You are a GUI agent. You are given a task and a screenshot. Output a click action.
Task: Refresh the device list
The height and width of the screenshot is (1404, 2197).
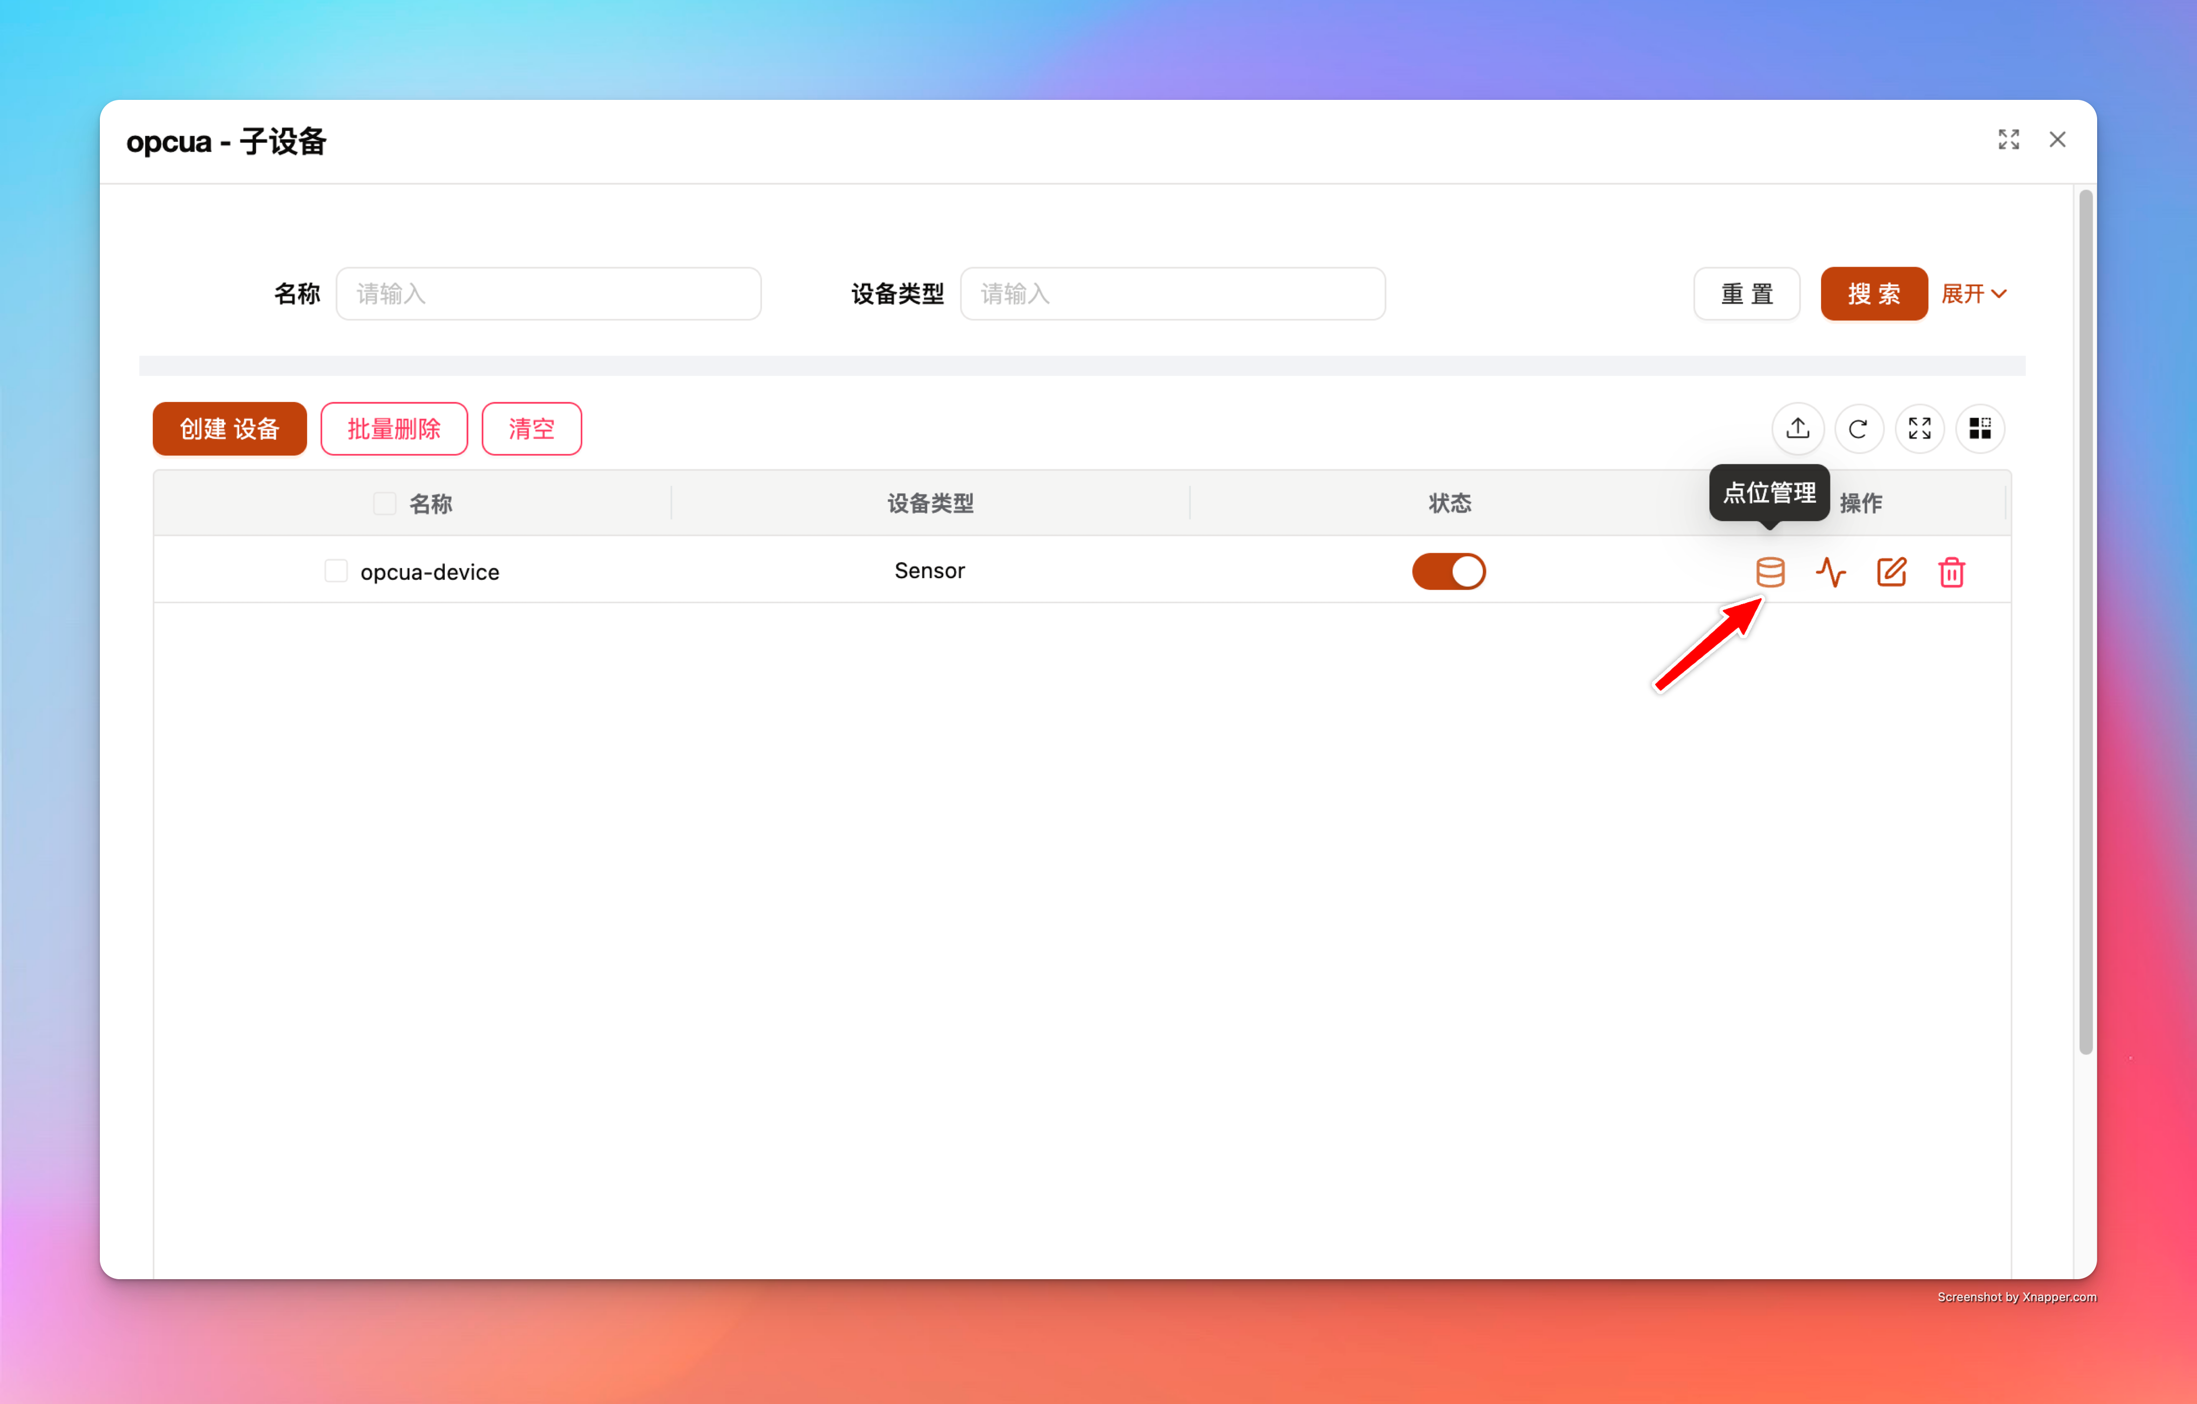pos(1858,429)
